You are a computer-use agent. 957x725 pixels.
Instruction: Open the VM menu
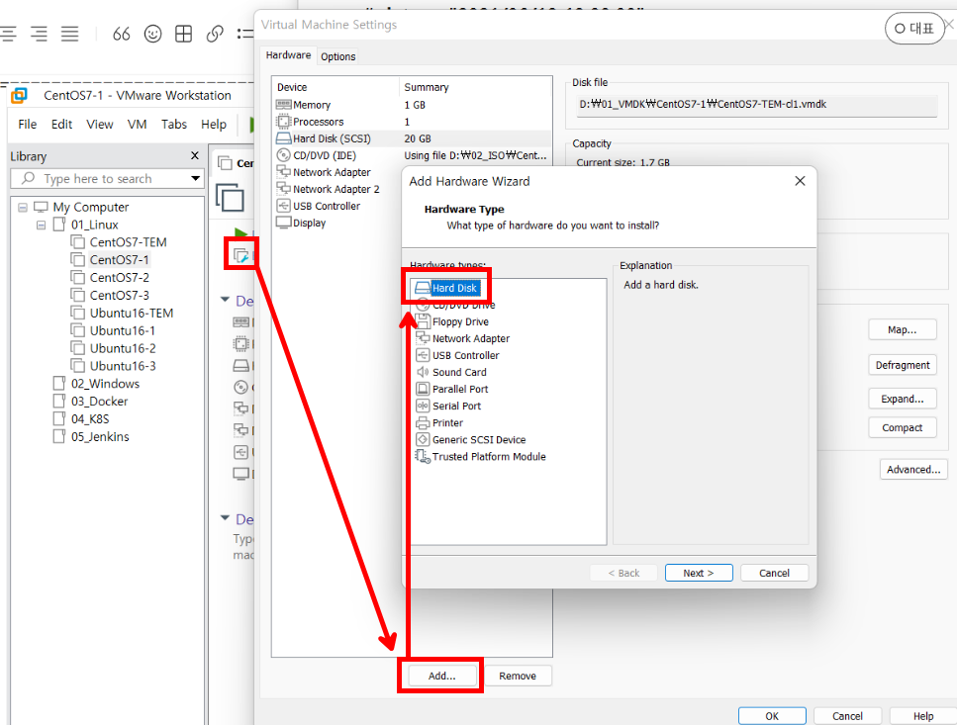click(137, 125)
